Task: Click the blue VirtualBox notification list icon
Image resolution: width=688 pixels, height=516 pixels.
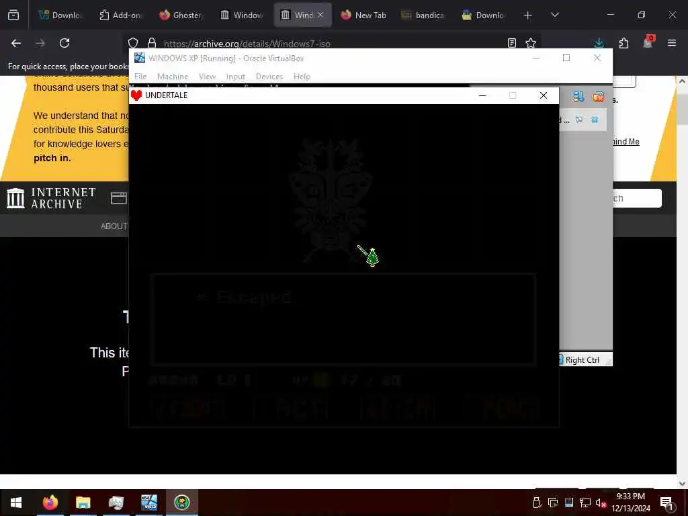Action: (x=578, y=97)
